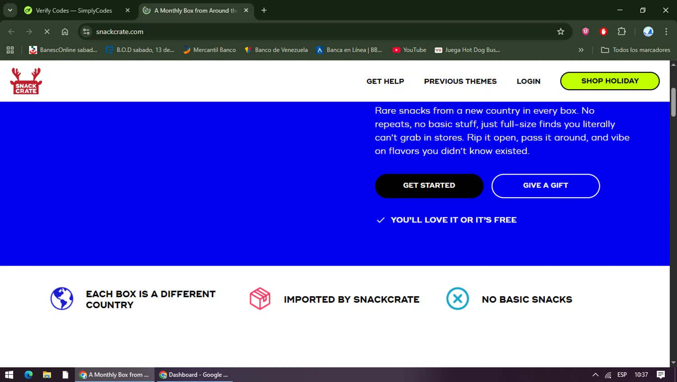Show more bookmarks with double chevron
Viewport: 677px width, 382px height.
tap(581, 50)
